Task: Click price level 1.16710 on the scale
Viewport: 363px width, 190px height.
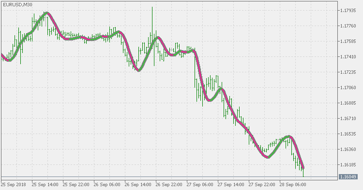Action: tap(348, 119)
